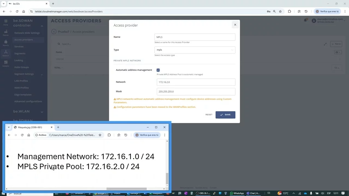Expand the be.WLAN sidebar section
Screen dimensions: 349x196
[42, 112]
